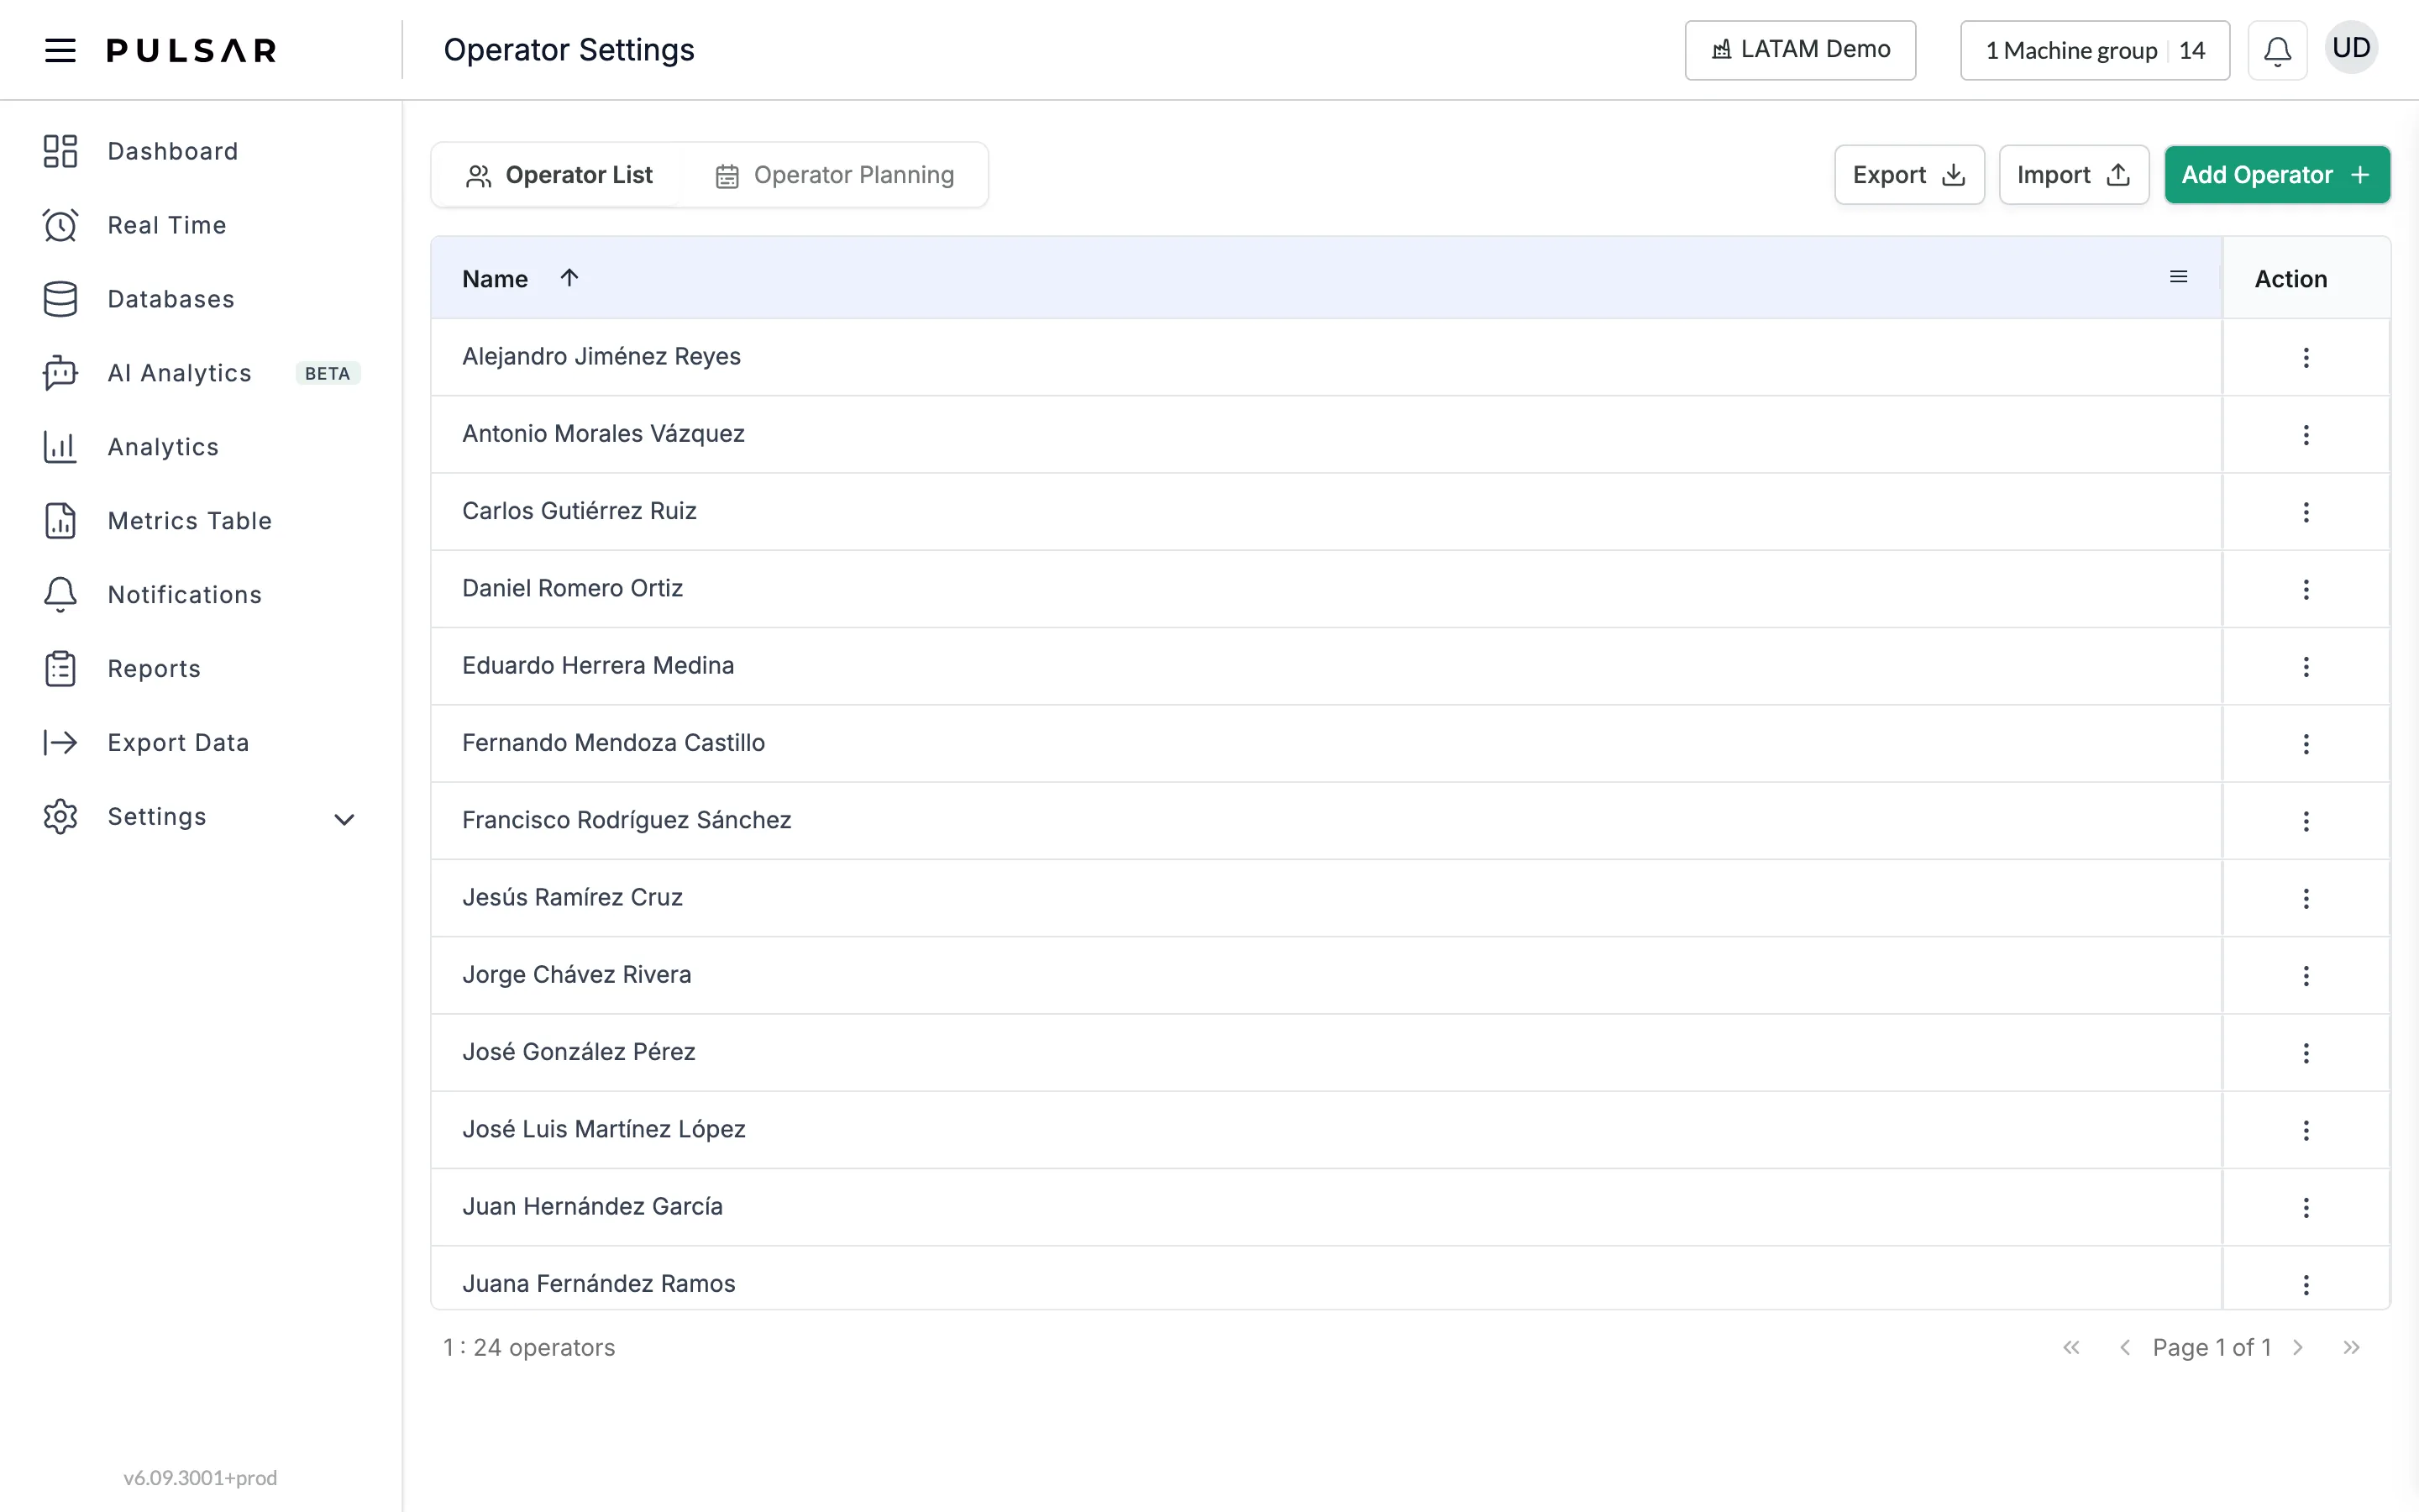The image size is (2419, 1512).
Task: Open actions for Antonio Morales Vázquez
Action: point(2306,434)
